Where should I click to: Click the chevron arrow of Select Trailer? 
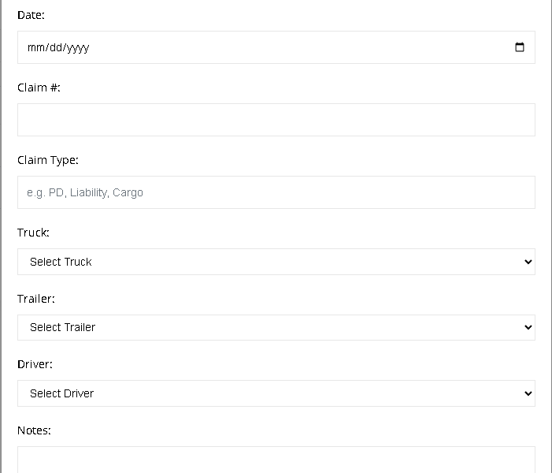click(x=528, y=327)
